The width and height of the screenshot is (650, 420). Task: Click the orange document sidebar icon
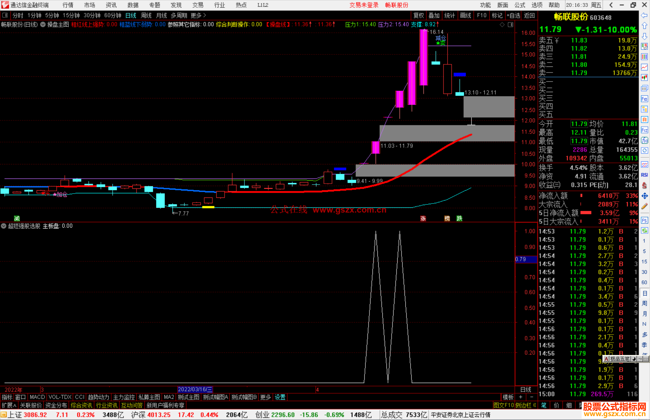click(x=644, y=120)
